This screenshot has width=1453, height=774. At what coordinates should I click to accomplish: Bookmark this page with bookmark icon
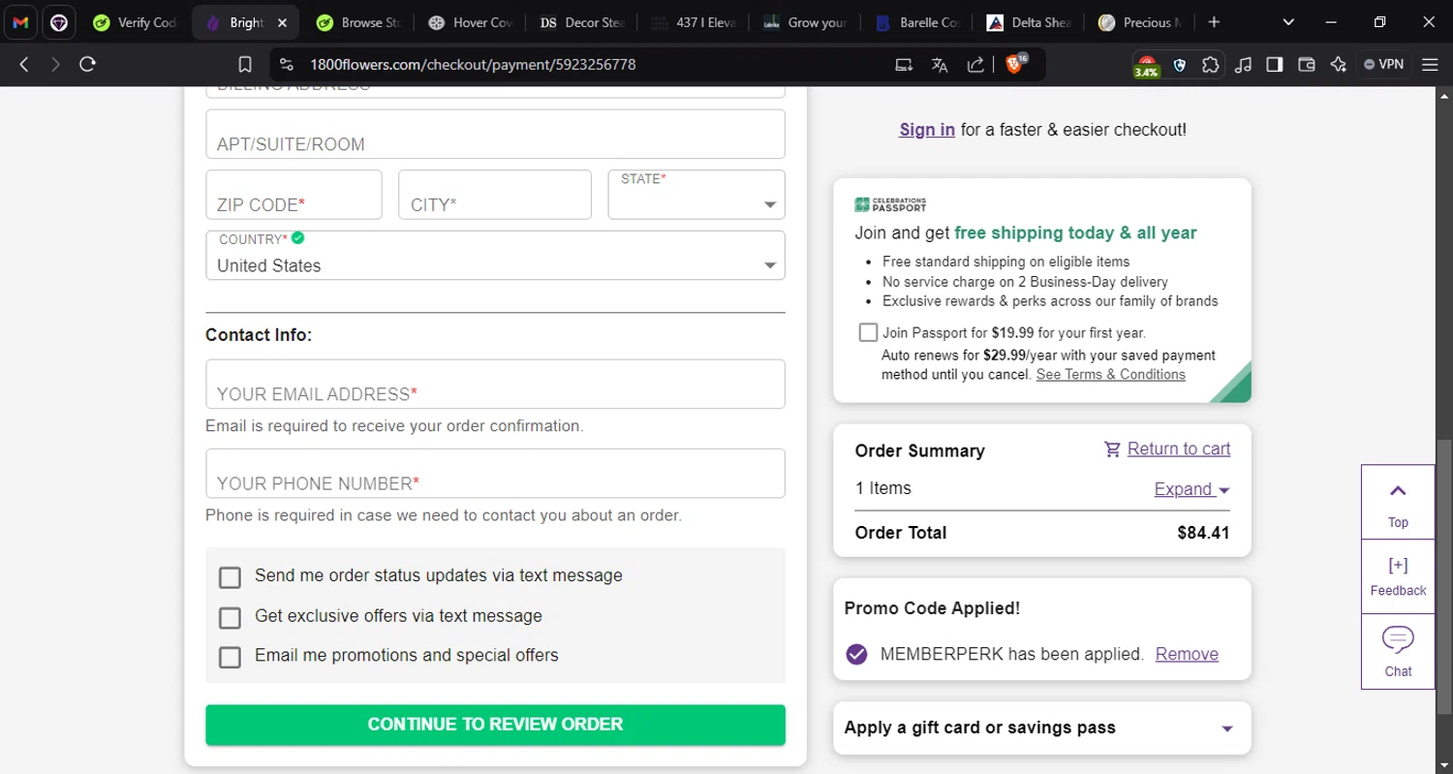[245, 64]
